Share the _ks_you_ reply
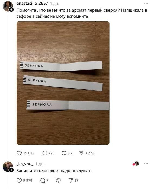The height and width of the screenshot is (189, 151). point(70,180)
